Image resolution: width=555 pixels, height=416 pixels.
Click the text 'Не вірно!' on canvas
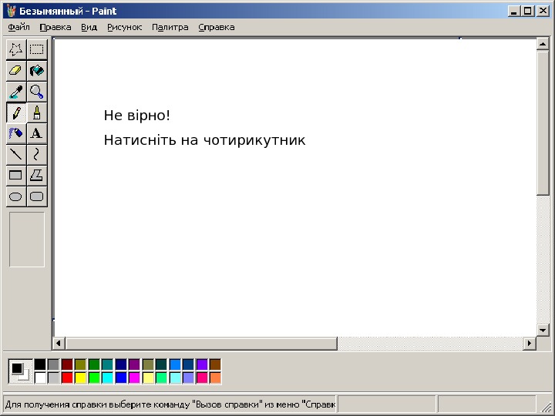point(137,116)
